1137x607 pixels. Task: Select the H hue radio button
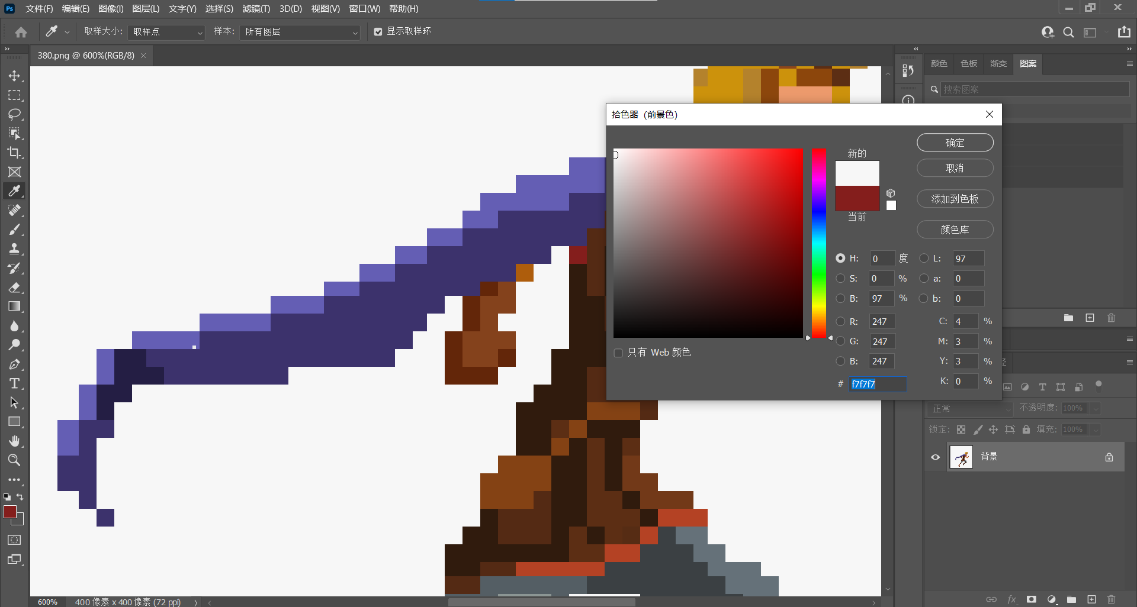pos(840,258)
